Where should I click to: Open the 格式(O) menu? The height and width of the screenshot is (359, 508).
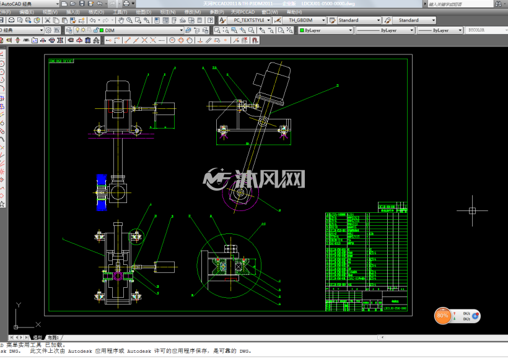[96, 12]
